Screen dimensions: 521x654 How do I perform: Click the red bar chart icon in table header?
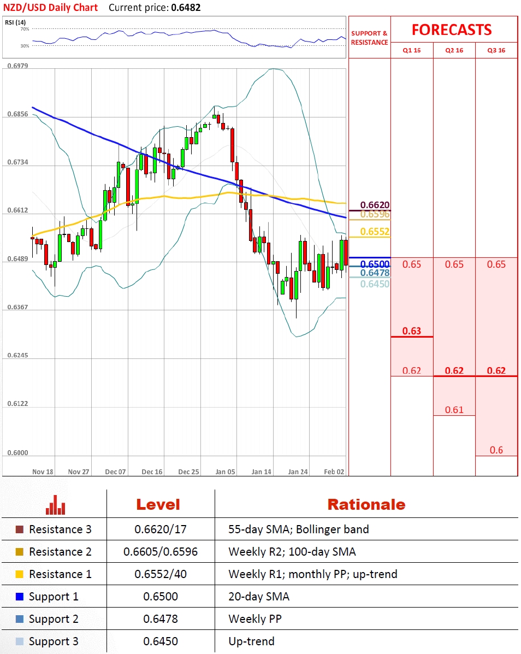tap(56, 505)
